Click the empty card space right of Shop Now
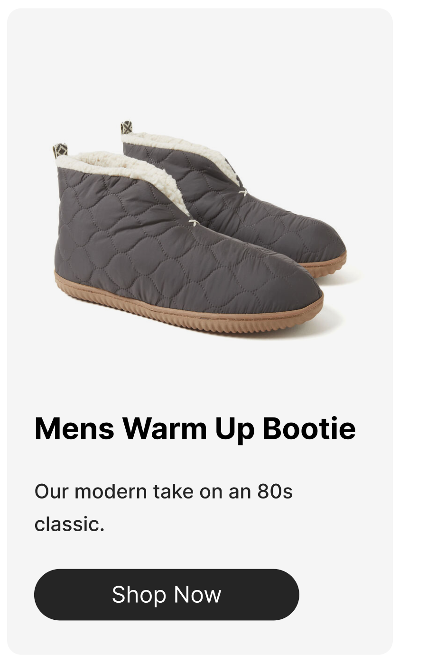Screen dimensions: 427x671 (345, 594)
